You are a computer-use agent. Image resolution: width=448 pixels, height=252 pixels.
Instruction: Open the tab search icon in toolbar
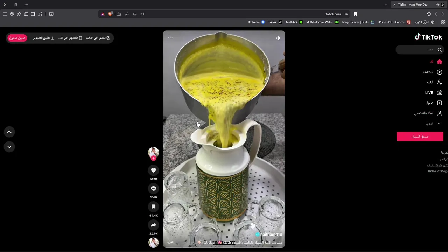pos(51,14)
